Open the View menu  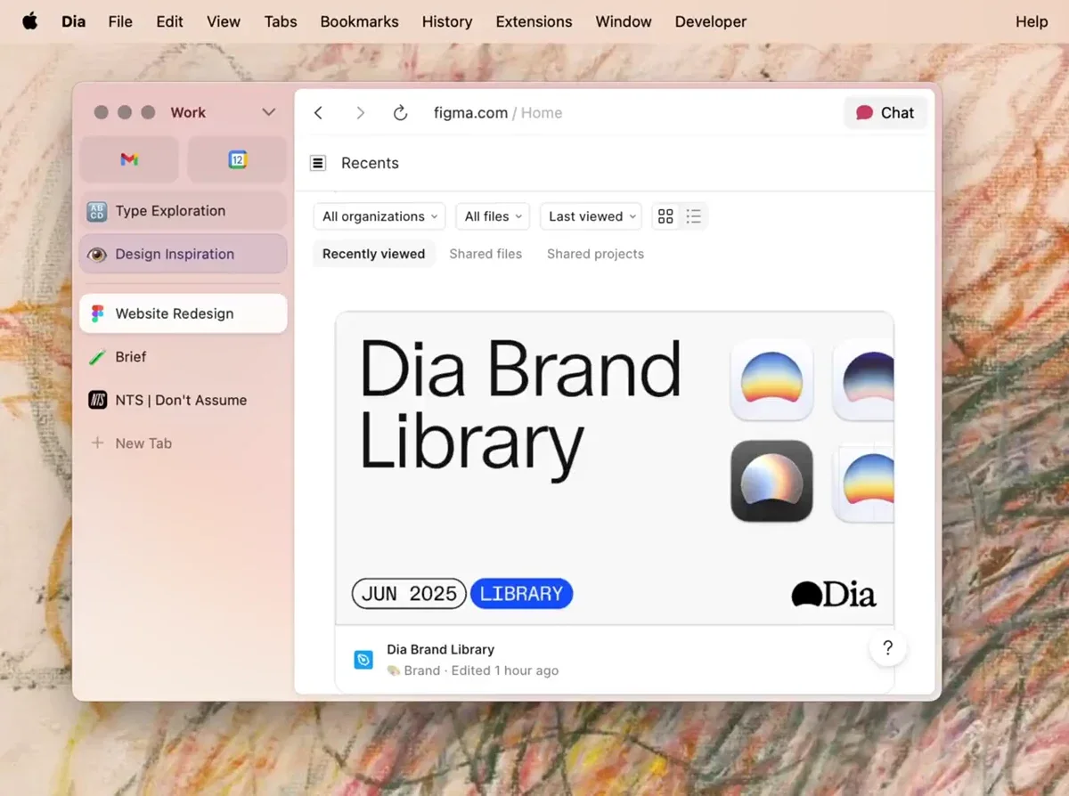click(x=224, y=21)
